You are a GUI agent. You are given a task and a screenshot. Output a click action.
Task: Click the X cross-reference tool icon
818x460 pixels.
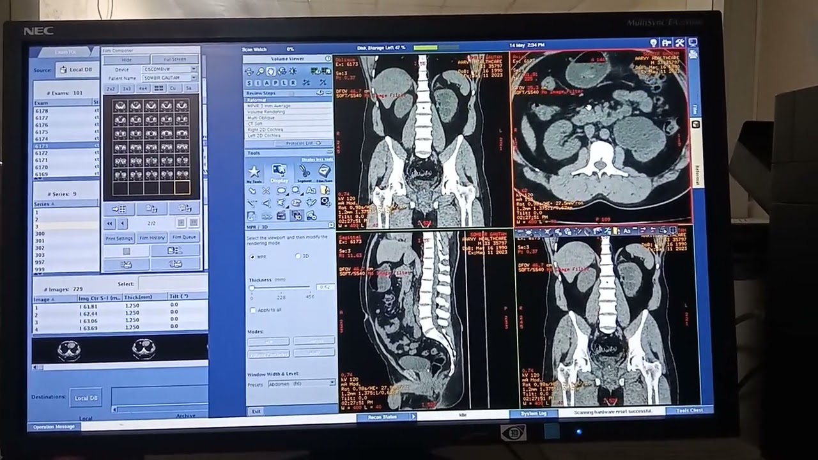(x=266, y=190)
